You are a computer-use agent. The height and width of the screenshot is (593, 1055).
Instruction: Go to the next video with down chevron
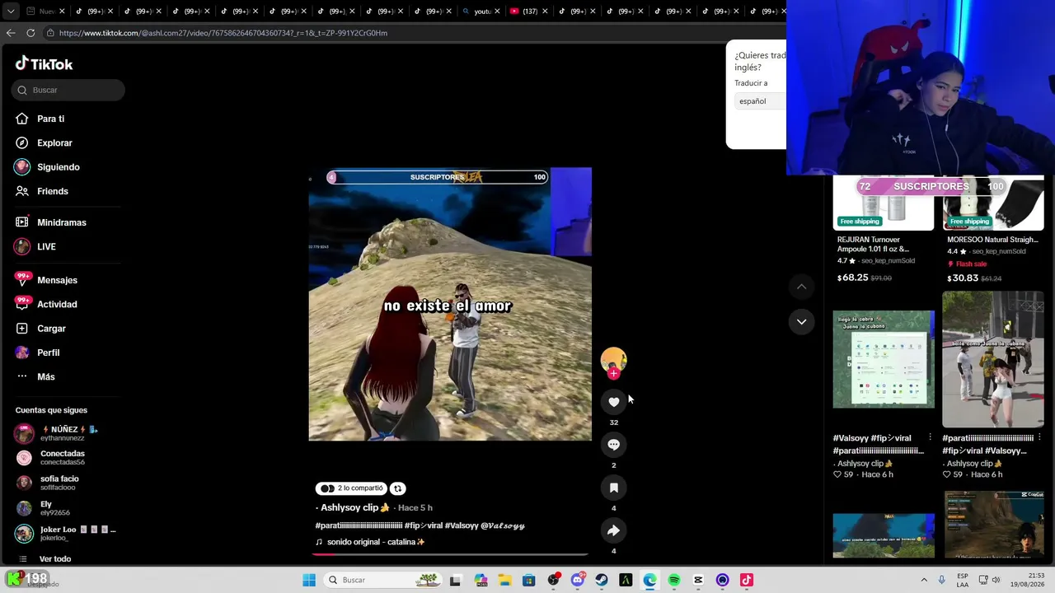(801, 321)
